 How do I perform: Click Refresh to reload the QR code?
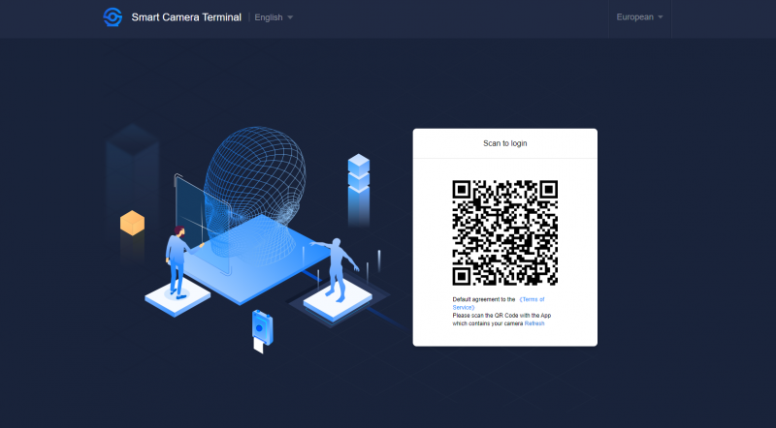[534, 323]
